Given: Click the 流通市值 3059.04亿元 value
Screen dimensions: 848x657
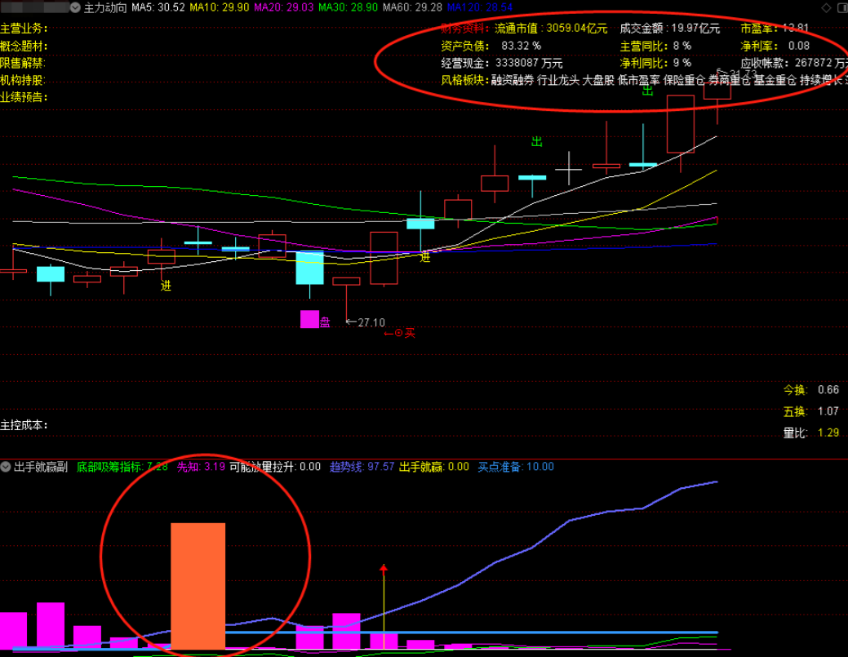Looking at the screenshot, I should 551,28.
